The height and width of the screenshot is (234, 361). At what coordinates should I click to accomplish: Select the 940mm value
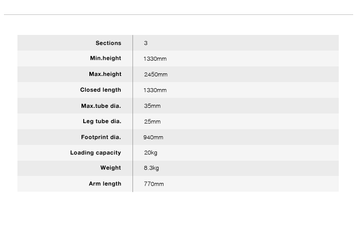[153, 137]
